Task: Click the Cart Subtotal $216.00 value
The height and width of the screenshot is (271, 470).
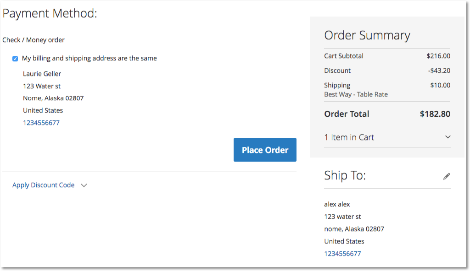Action: point(438,56)
